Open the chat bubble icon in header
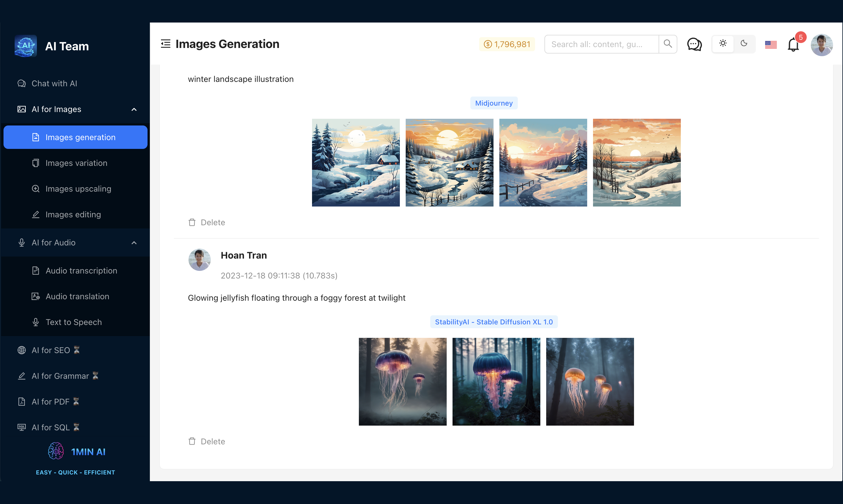 tap(694, 44)
